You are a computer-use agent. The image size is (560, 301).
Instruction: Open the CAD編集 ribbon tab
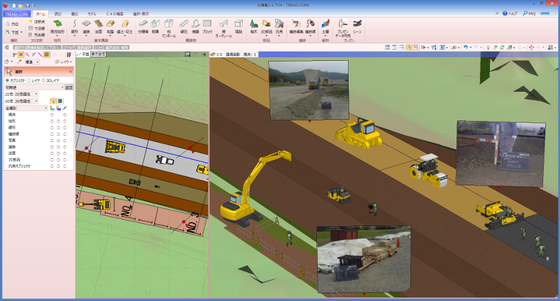[115, 13]
